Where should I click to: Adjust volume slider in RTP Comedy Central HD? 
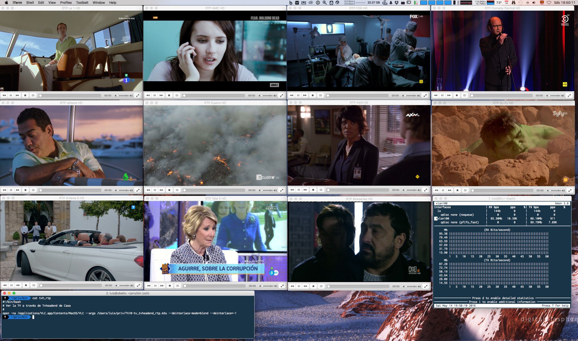coord(555,96)
